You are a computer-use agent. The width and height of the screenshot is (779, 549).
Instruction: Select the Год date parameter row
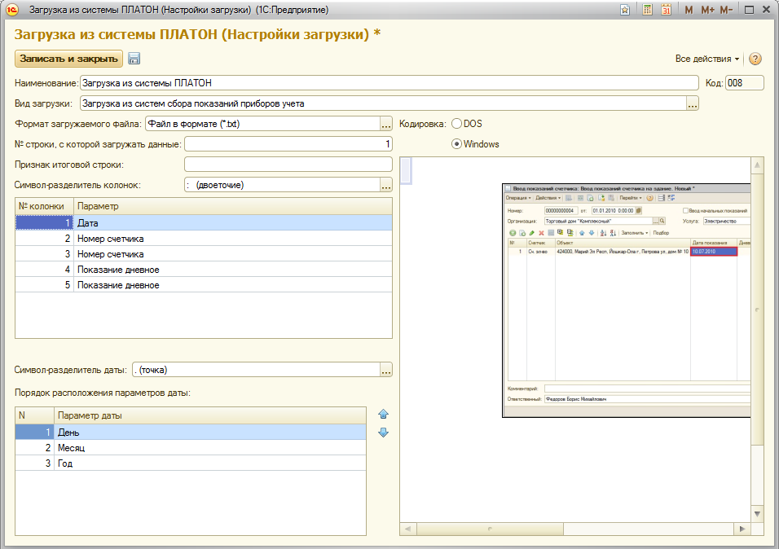click(x=191, y=463)
